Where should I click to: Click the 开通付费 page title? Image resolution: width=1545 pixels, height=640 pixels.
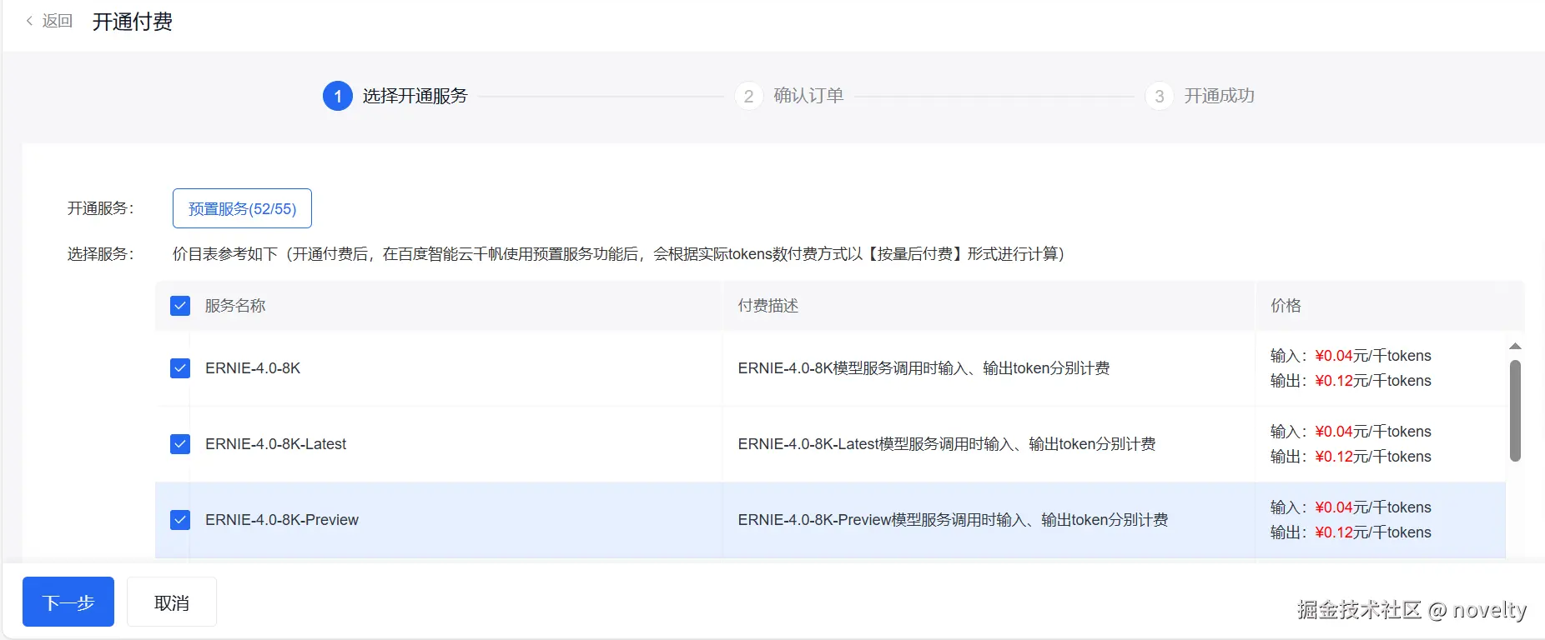pyautogui.click(x=133, y=22)
